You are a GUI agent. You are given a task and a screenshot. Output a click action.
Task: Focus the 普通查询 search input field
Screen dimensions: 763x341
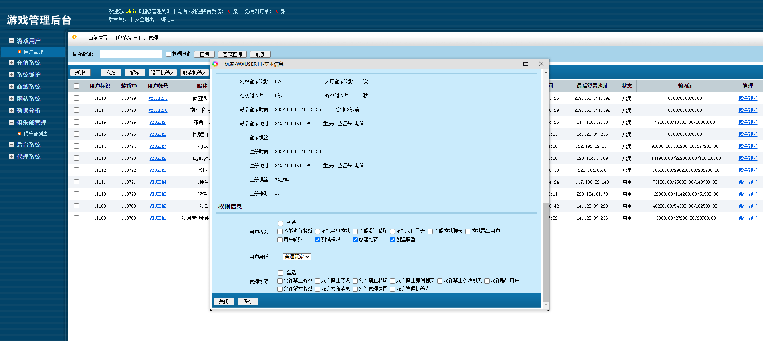click(x=131, y=54)
